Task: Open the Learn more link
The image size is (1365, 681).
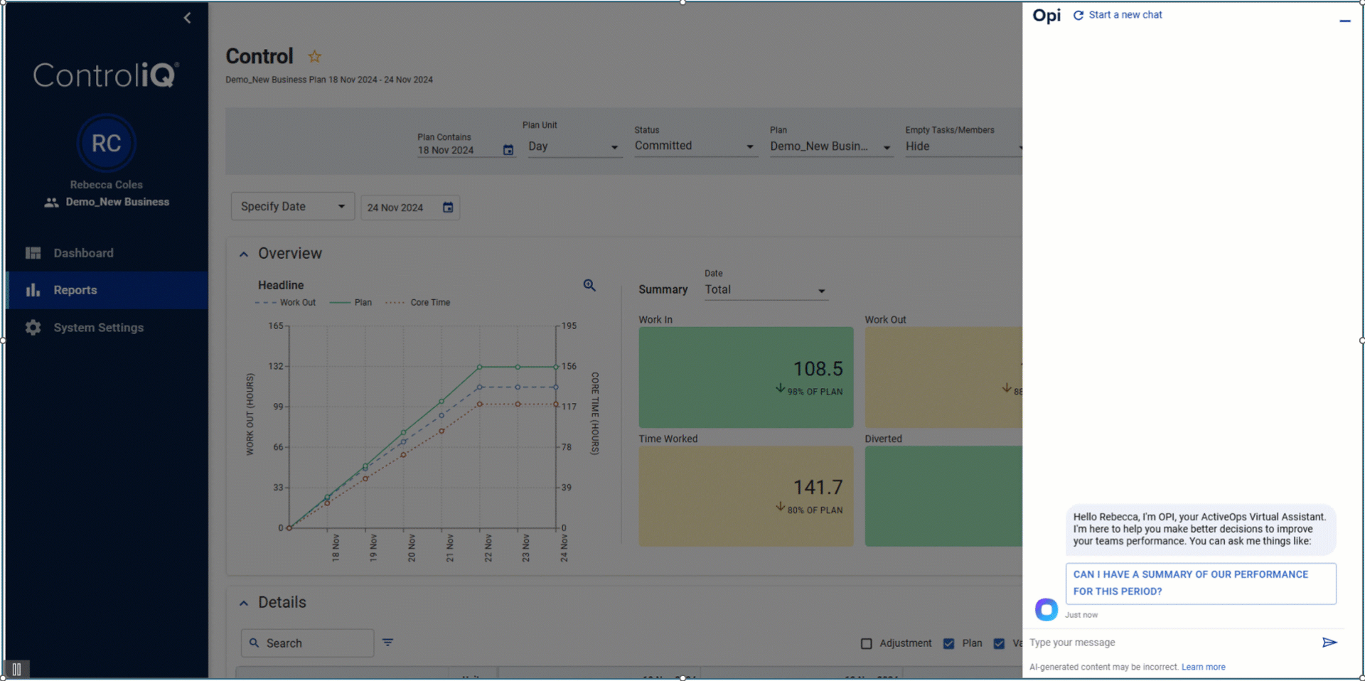Action: point(1203,667)
